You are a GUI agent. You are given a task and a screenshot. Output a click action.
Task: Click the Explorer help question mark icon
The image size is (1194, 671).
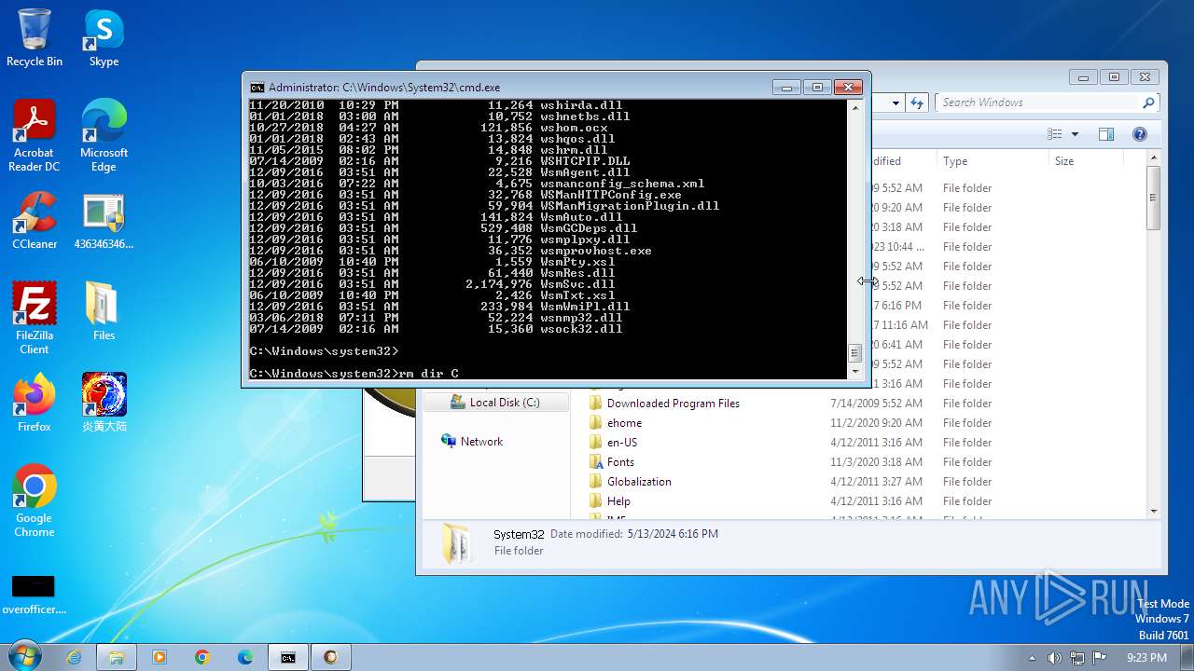coord(1139,134)
